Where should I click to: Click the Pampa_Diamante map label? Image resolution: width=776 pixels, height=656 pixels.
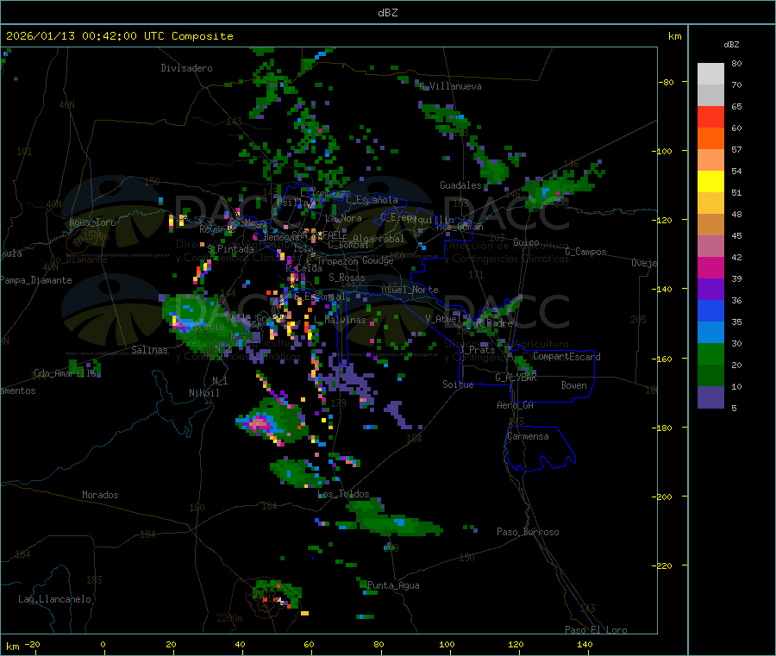(x=36, y=280)
